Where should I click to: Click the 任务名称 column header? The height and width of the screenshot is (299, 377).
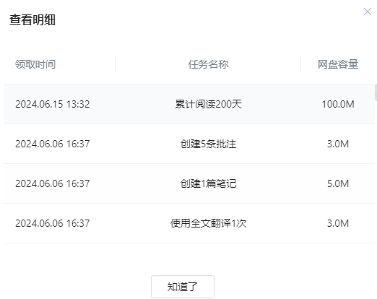(208, 64)
